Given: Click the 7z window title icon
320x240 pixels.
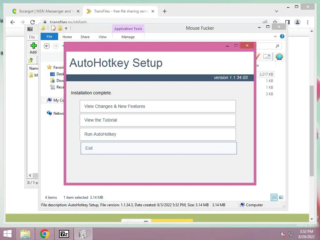Looking at the screenshot, I should tap(30, 29).
